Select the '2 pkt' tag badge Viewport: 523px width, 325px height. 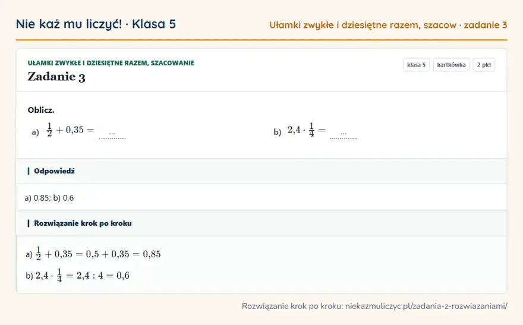point(484,65)
